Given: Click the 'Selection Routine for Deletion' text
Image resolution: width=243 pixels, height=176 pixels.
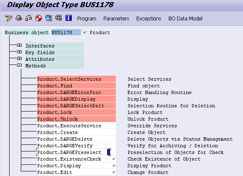Looking at the screenshot, I should 171,106.
